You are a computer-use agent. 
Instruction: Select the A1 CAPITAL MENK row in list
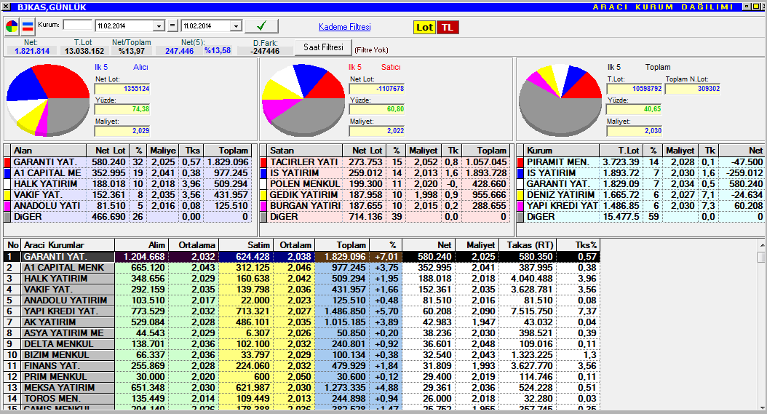(x=67, y=268)
